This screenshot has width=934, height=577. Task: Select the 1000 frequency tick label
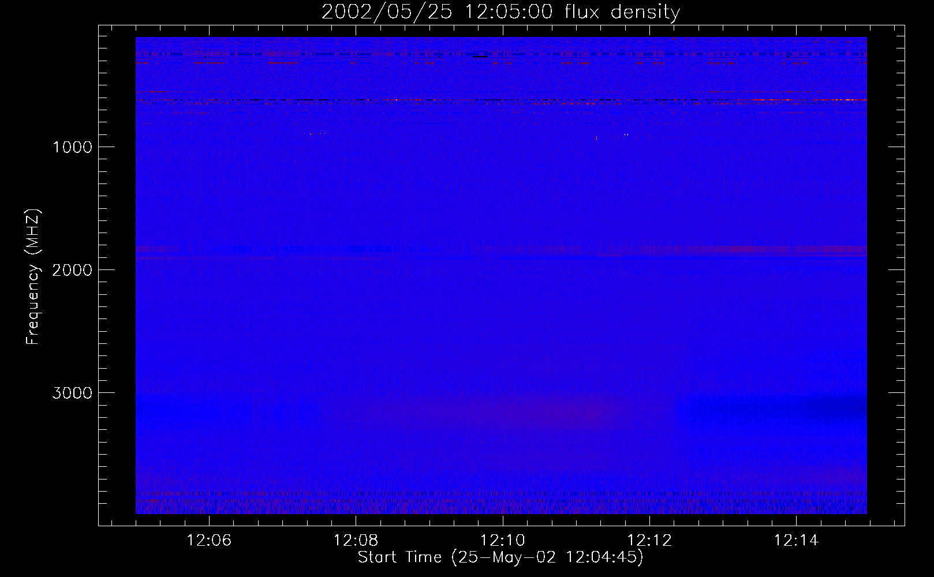coord(72,147)
